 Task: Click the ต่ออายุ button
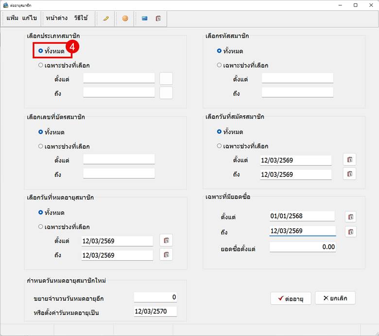pos(291,298)
